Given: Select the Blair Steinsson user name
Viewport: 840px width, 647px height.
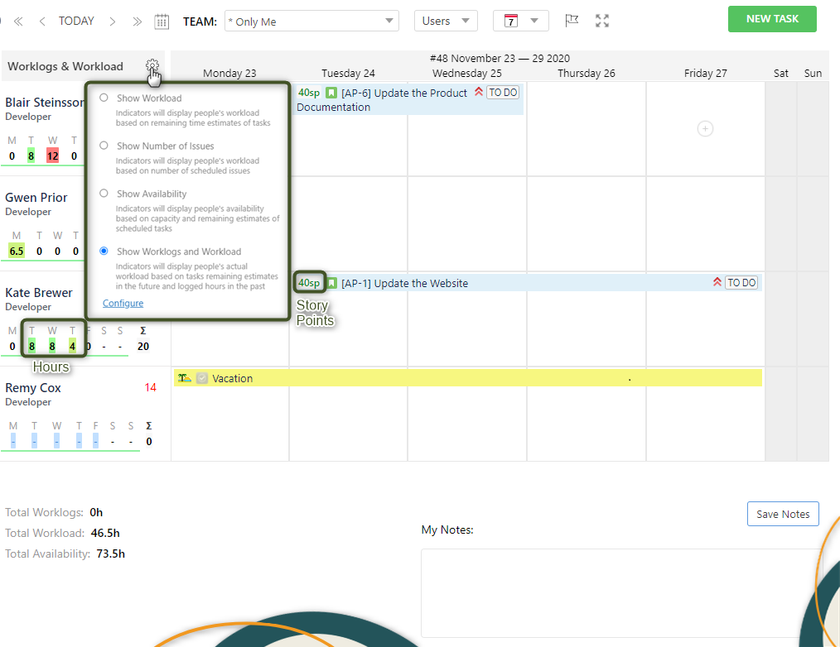Looking at the screenshot, I should coord(45,103).
